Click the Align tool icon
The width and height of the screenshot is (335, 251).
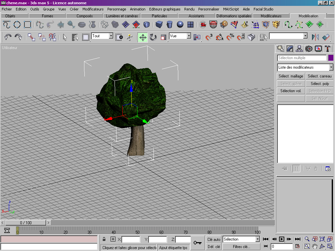(x=326, y=37)
